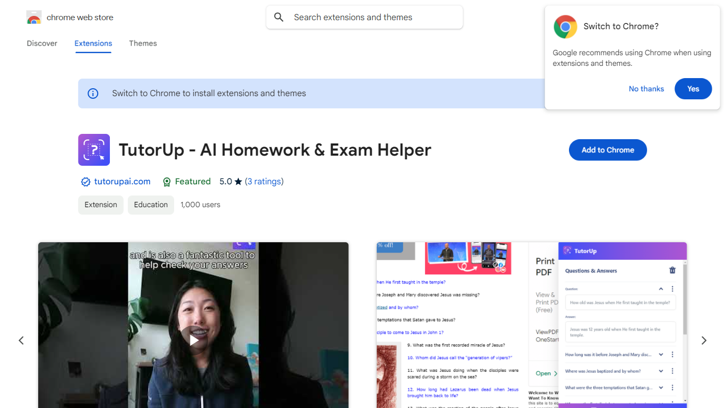
Task: Collapse the first expanded question chevron
Action: [661, 289]
